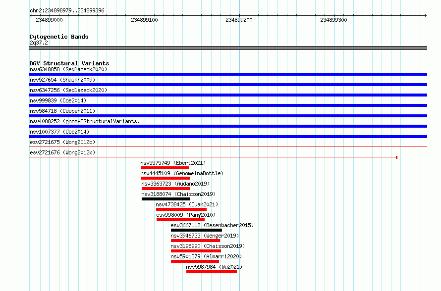Select the nsv527654 (Shaikh2009) variant label
The width and height of the screenshot is (441, 291).
62,80
